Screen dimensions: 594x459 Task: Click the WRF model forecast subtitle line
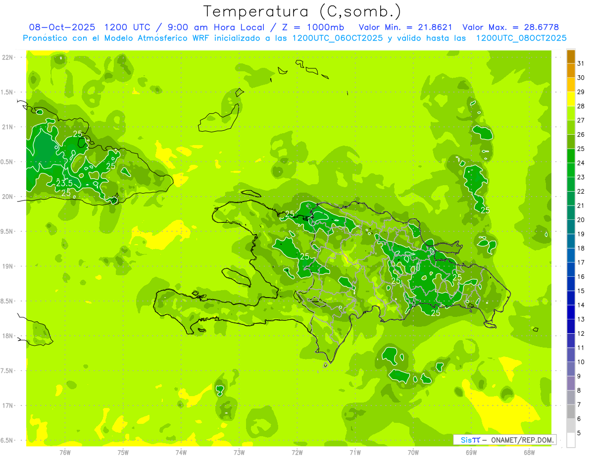pos(295,38)
